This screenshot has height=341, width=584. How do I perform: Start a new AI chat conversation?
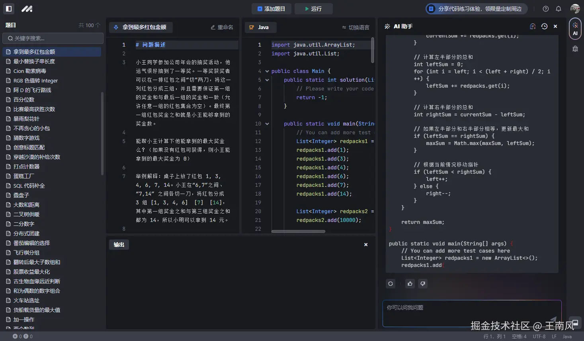click(x=533, y=26)
